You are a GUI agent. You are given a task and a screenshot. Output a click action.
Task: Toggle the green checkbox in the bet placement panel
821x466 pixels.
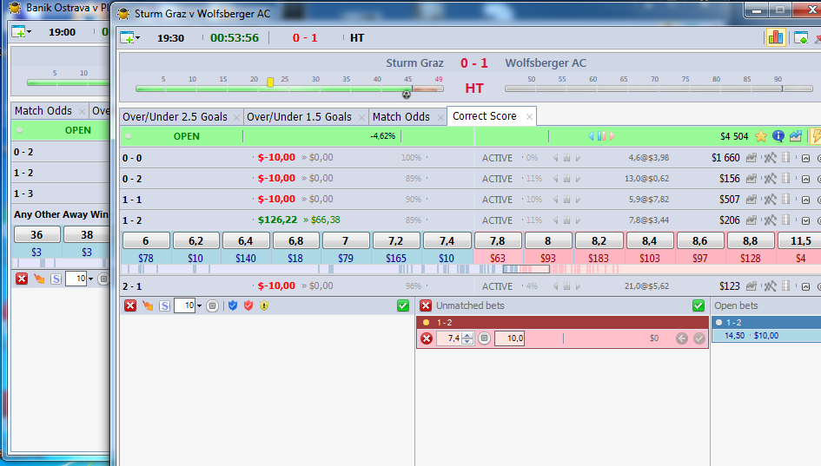(x=402, y=305)
